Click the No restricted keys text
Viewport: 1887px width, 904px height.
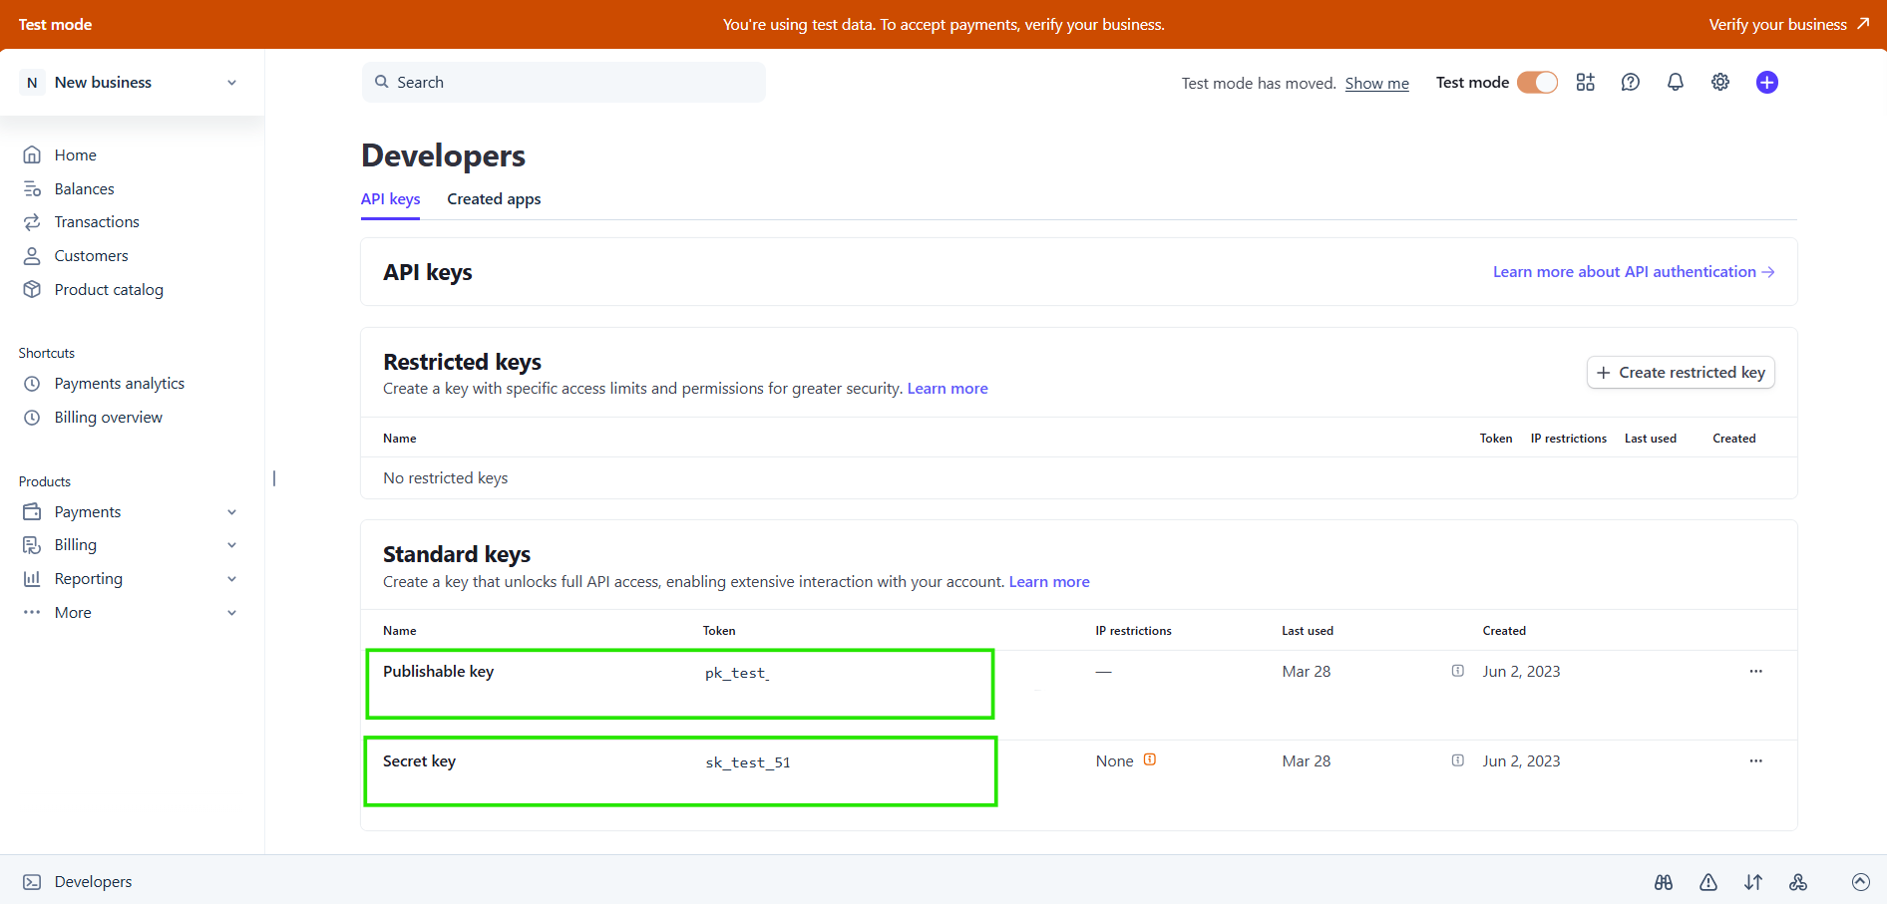[x=446, y=478]
